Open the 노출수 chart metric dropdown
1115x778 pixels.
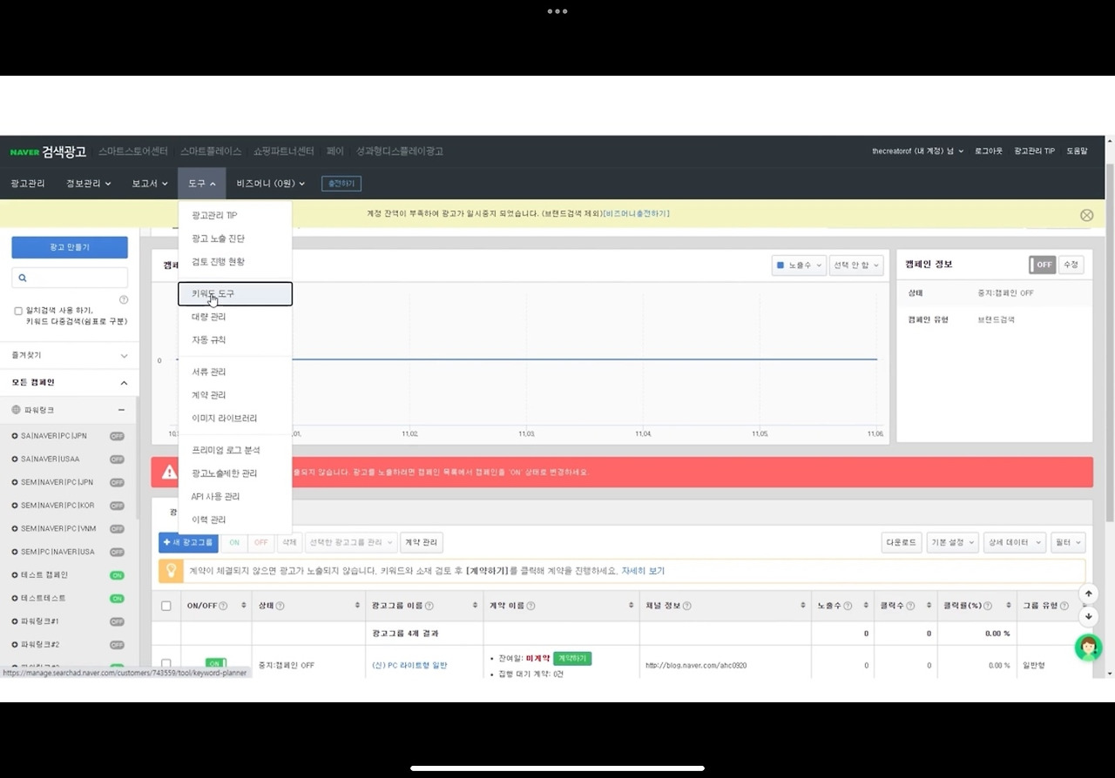click(x=799, y=265)
